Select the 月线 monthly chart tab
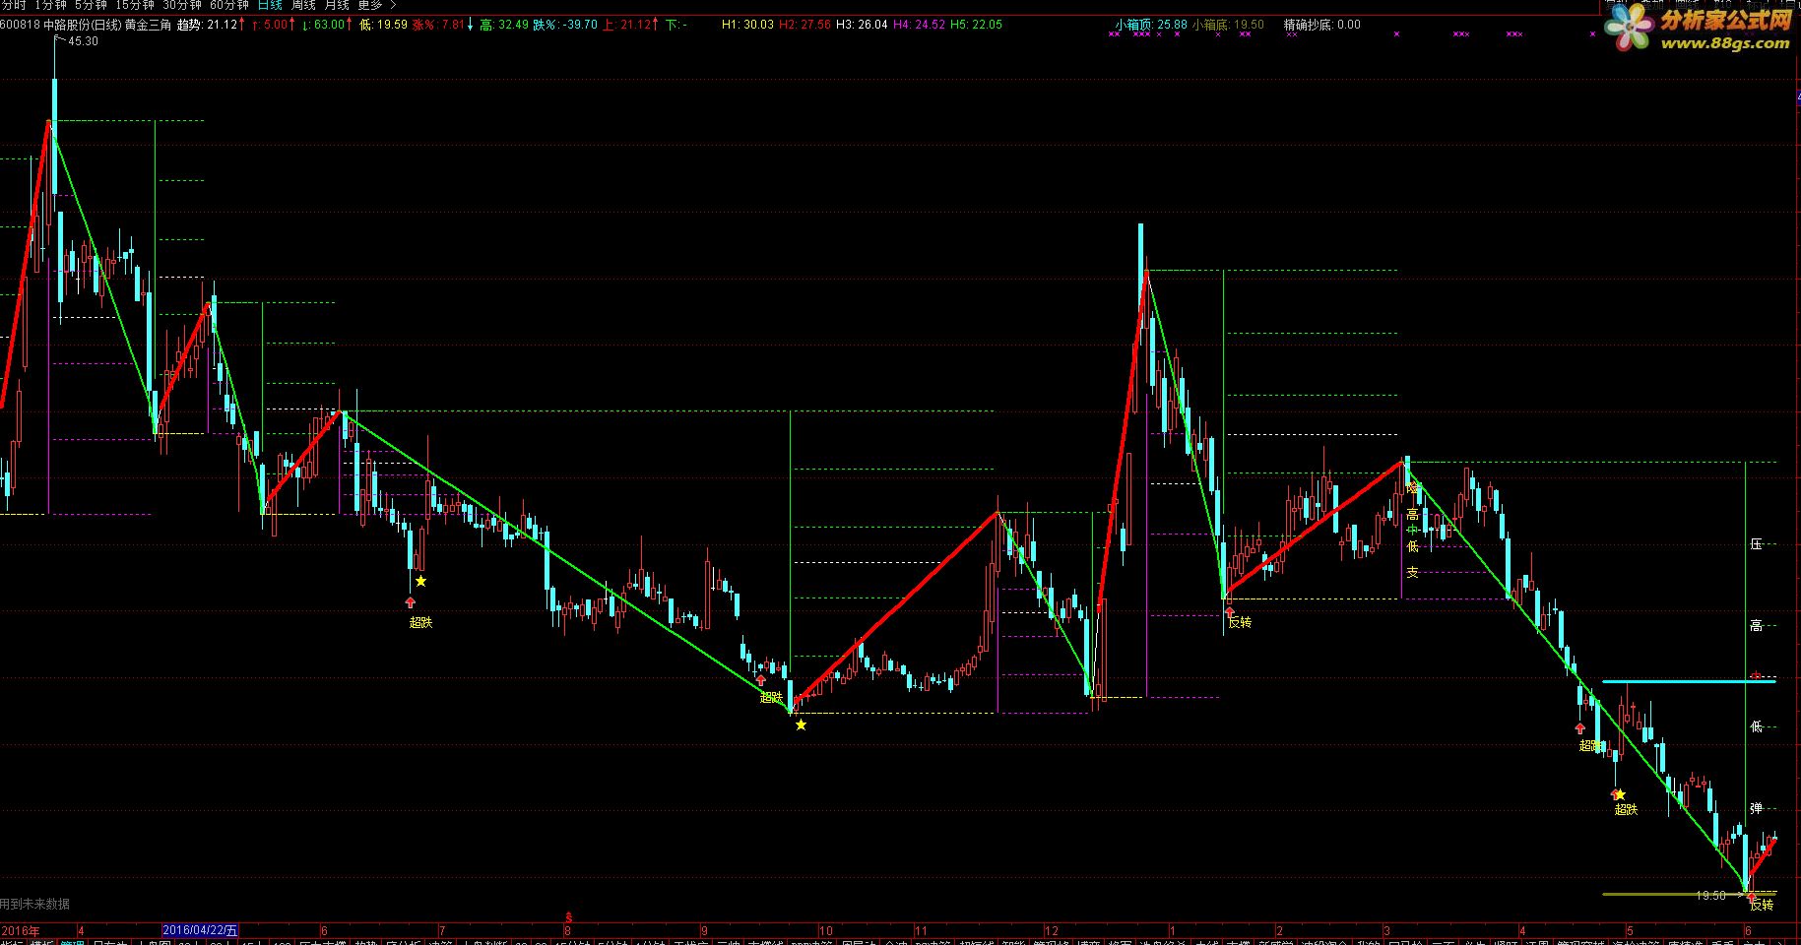The height and width of the screenshot is (945, 1801). pos(337,6)
